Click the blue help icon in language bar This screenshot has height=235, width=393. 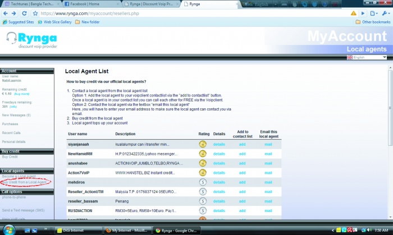(325, 4)
